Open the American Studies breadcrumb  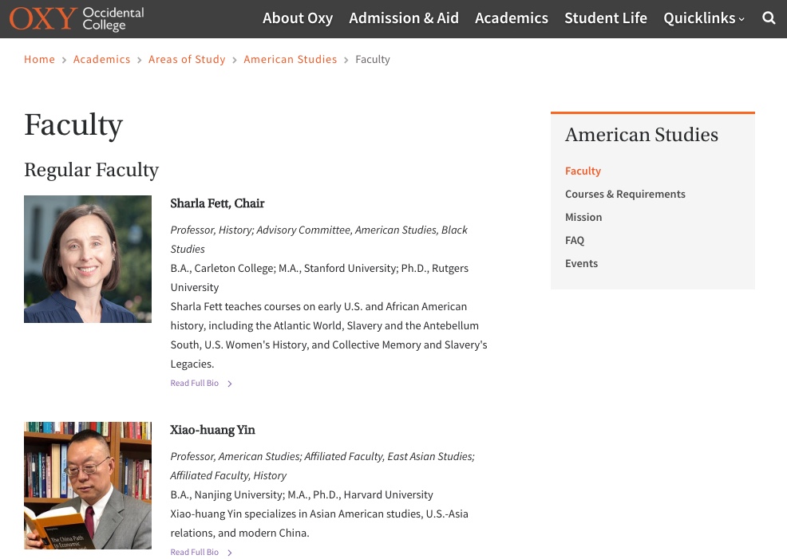click(290, 59)
